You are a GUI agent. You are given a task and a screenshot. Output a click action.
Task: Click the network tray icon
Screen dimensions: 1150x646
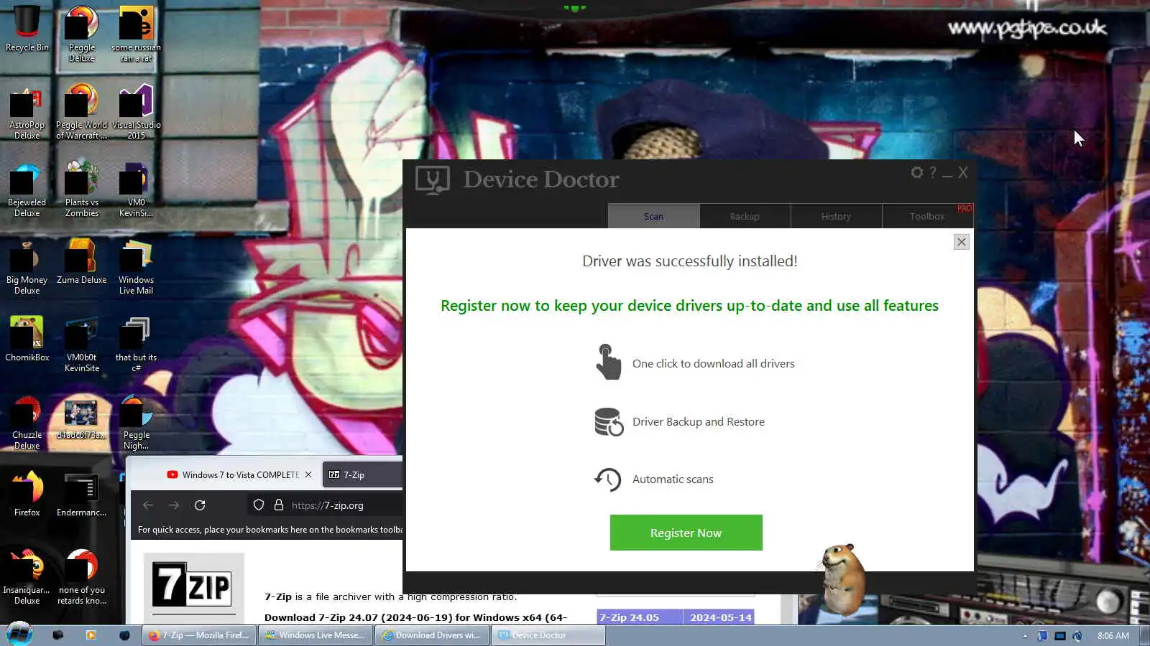(1059, 636)
